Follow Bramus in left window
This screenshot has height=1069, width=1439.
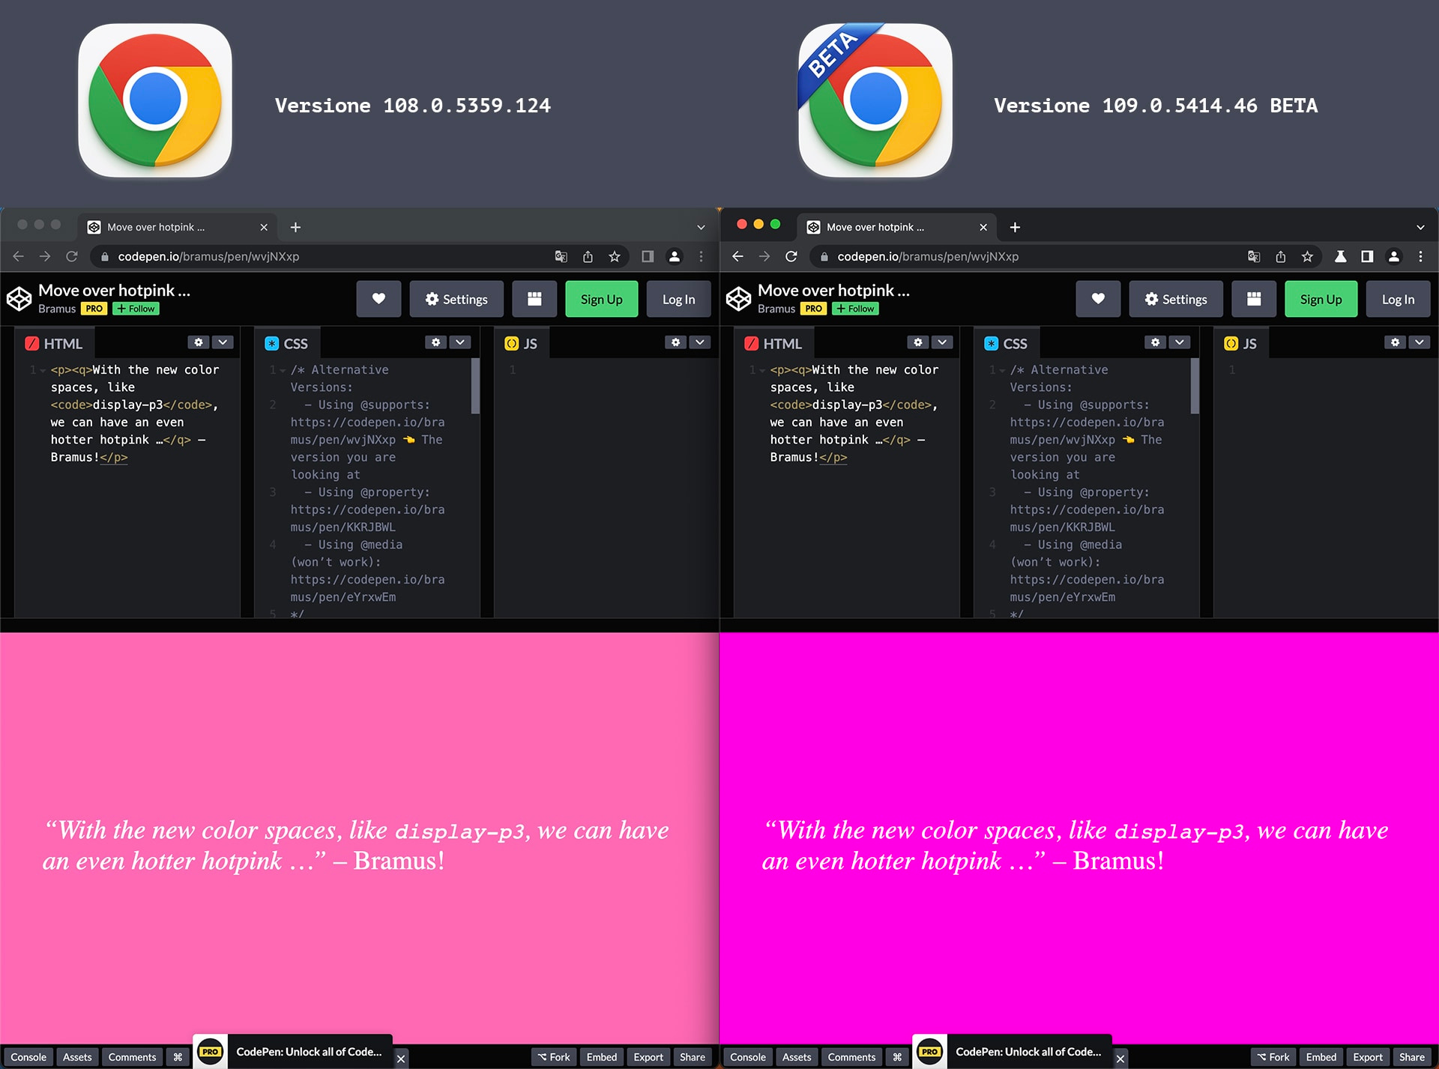point(136,309)
